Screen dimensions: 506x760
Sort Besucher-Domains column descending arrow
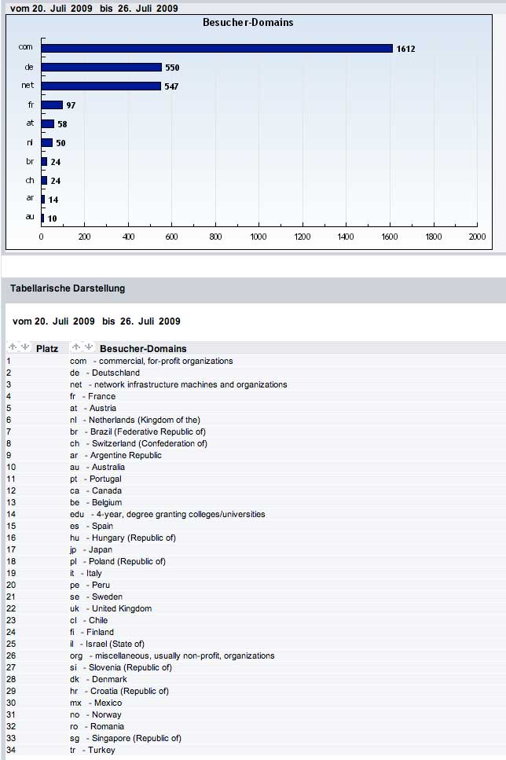(88, 347)
